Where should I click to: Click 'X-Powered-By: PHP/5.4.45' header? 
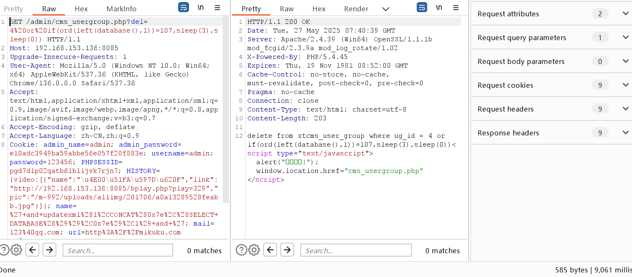pos(297,57)
